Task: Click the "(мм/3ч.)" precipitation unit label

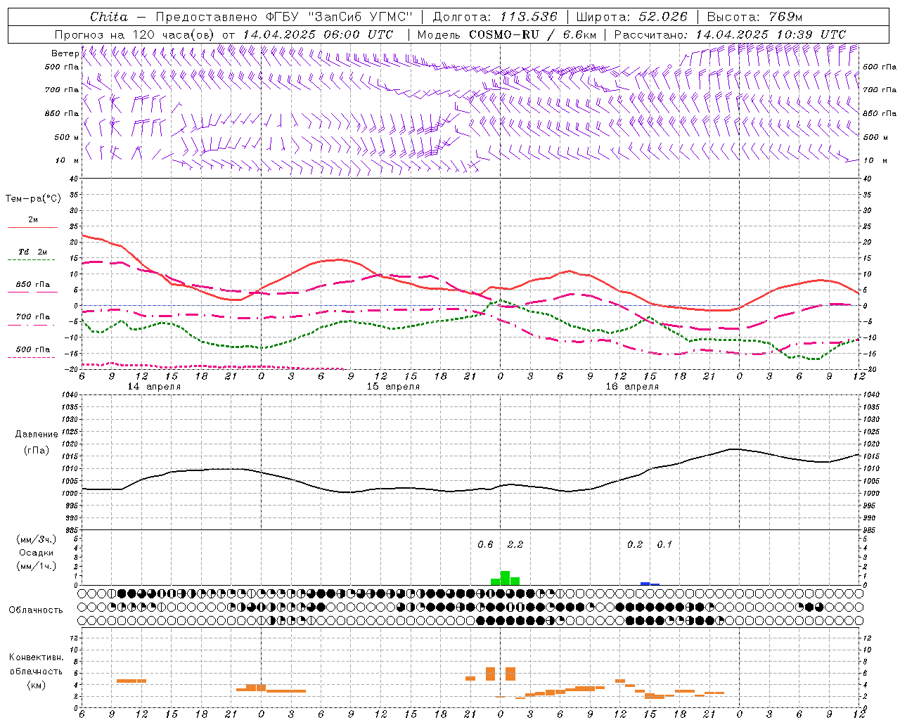Action: [x=36, y=539]
